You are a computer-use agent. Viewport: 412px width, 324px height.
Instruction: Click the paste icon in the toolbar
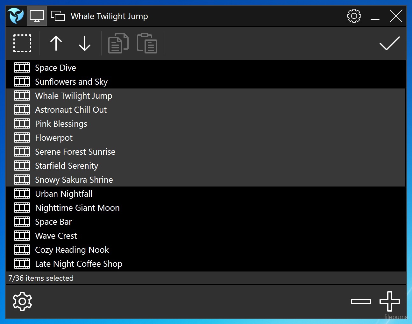click(x=147, y=43)
